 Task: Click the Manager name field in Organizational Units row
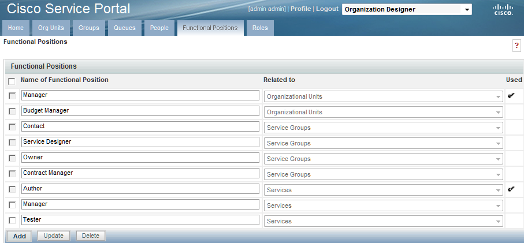(140, 95)
